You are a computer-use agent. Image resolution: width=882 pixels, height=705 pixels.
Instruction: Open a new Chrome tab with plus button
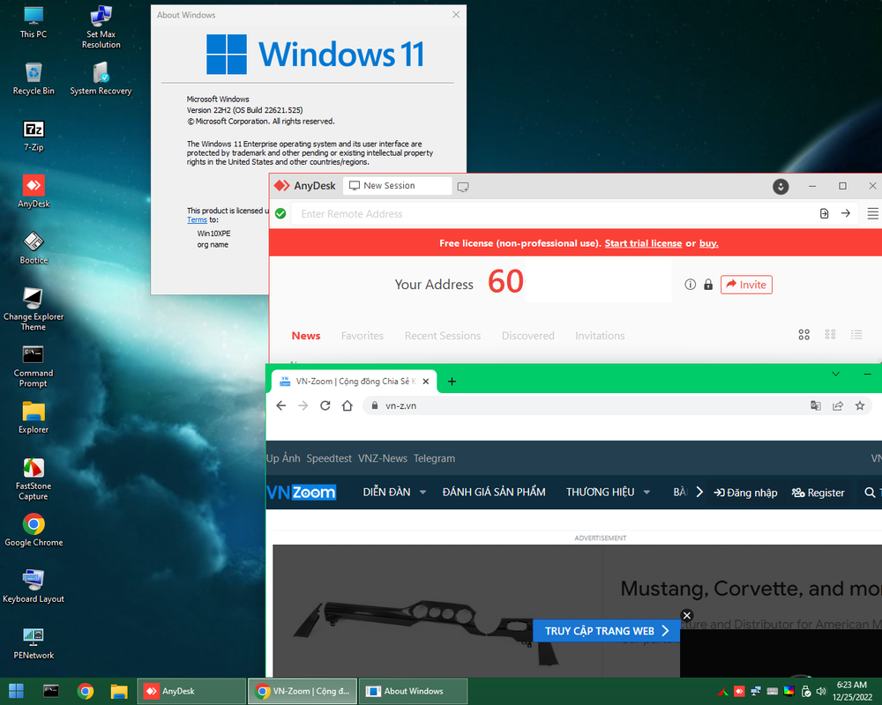pos(452,382)
